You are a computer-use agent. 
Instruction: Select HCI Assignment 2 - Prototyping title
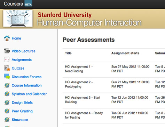coord(79,84)
